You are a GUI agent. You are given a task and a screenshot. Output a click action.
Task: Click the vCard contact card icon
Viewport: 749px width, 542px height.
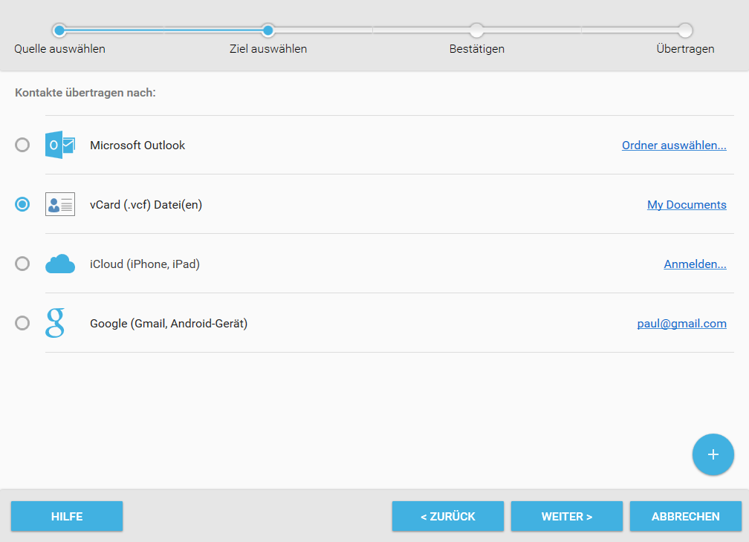point(60,204)
